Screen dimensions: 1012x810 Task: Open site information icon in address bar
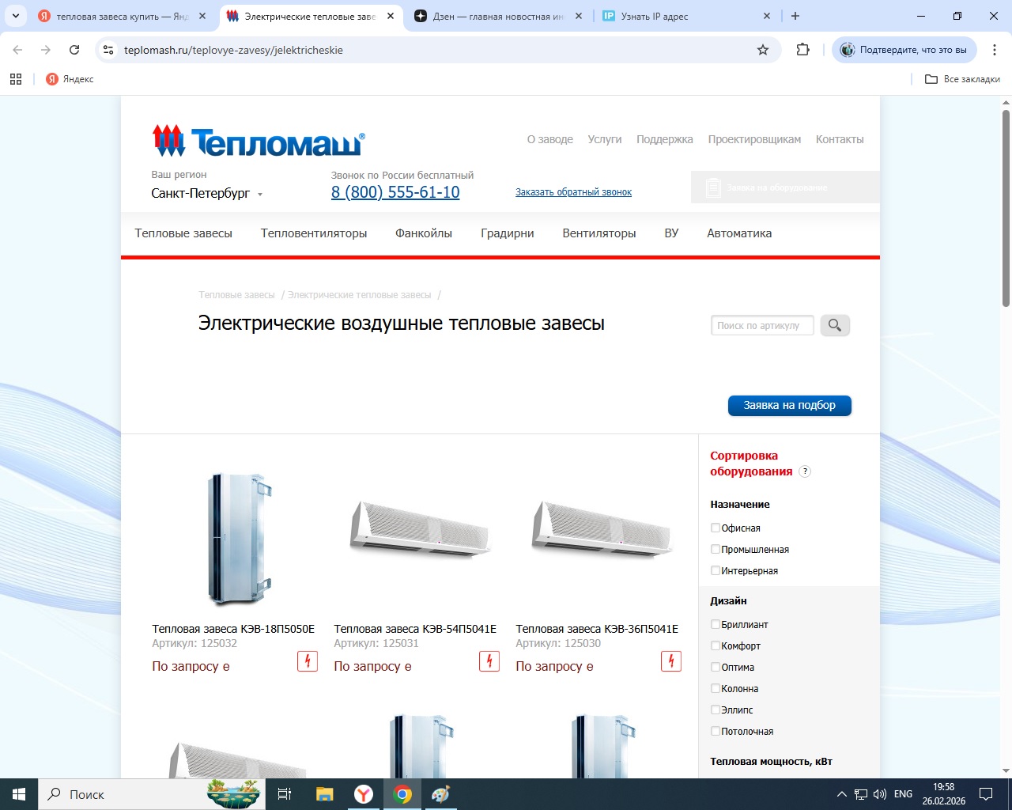click(x=108, y=50)
